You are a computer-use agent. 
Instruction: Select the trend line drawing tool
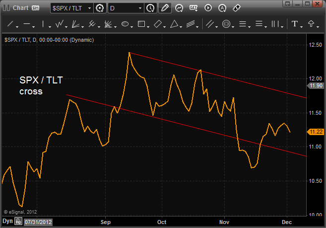coord(10,24)
